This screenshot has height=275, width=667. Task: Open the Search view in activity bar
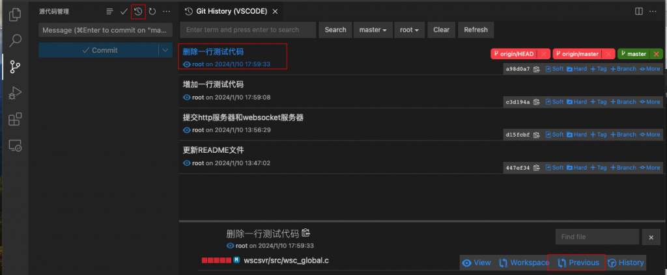tap(15, 40)
